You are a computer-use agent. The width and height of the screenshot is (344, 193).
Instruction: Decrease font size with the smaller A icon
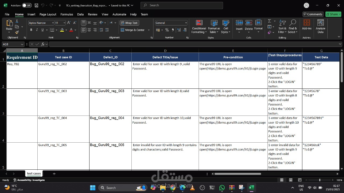point(75,23)
